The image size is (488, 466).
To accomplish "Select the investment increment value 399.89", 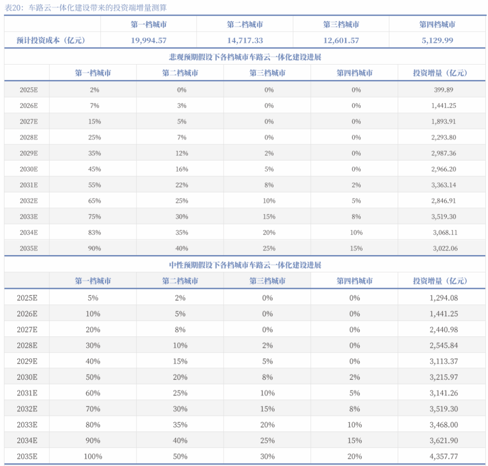I will click(444, 90).
